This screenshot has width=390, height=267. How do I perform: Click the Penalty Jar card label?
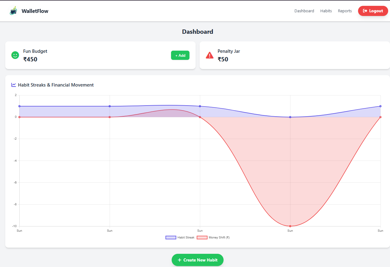[x=229, y=51]
